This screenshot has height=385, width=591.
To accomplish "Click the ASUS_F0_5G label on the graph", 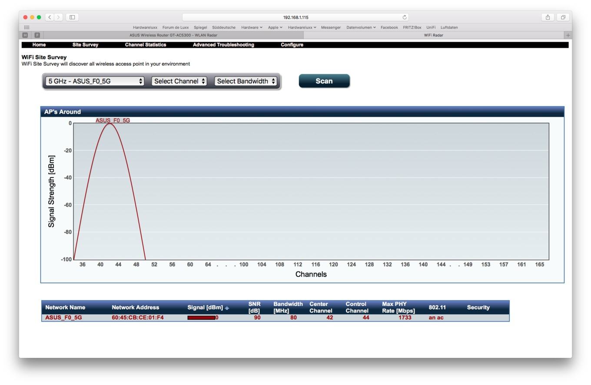I will click(113, 120).
